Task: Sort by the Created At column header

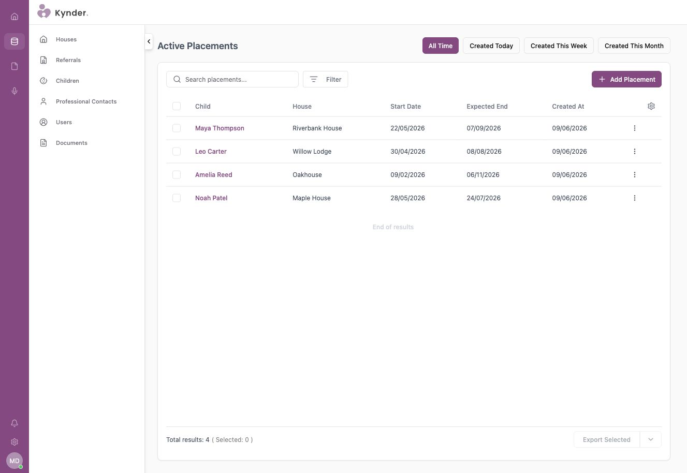Action: [568, 106]
